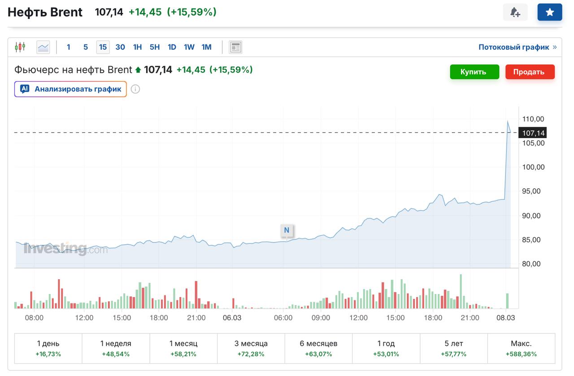574x376 pixels.
Task: Choose the 1W chart interval
Action: (189, 47)
